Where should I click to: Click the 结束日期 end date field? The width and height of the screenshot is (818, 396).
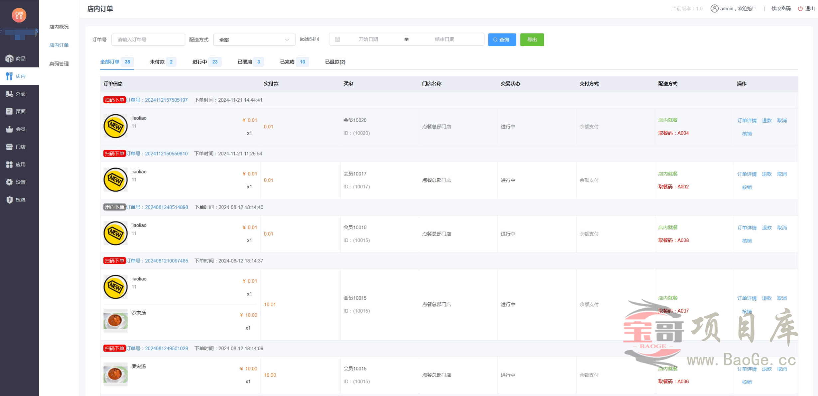(444, 39)
